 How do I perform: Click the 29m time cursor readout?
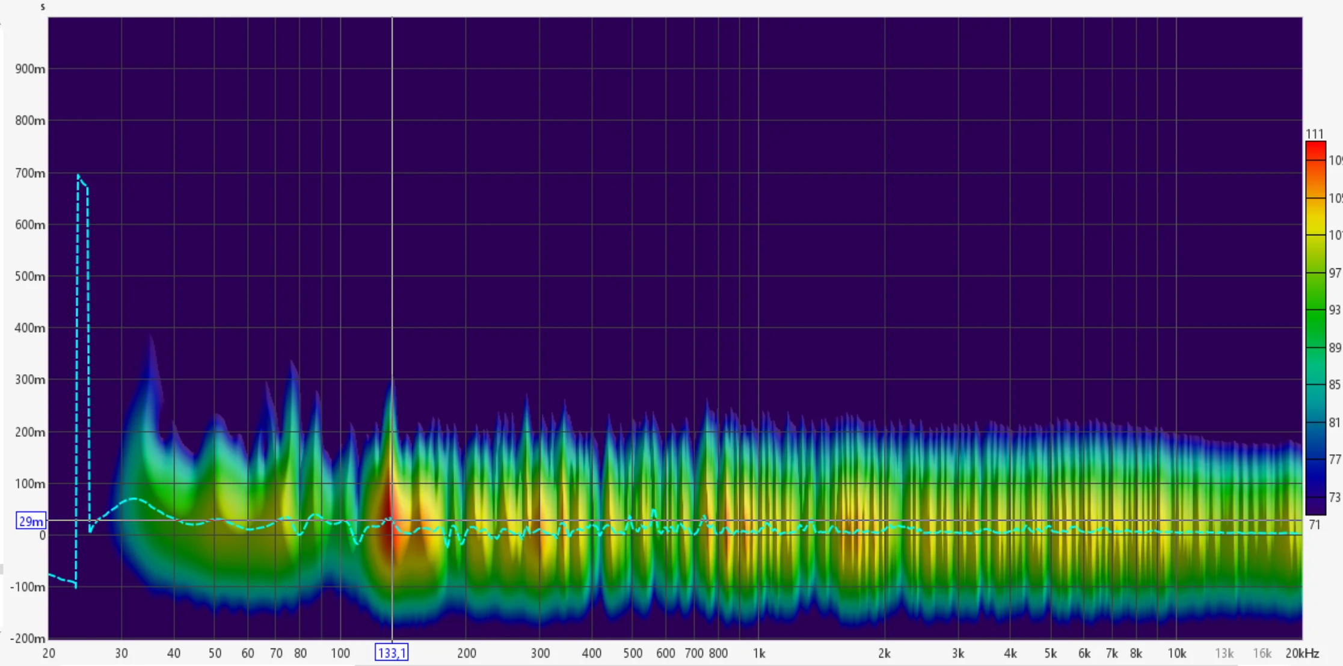coord(31,521)
